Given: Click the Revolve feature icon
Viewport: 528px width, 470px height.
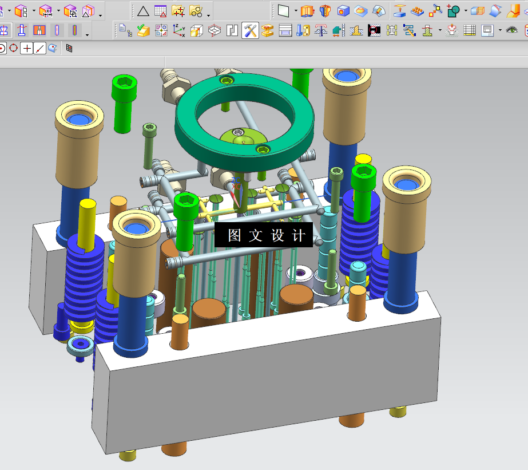Looking at the screenshot, I should pos(325,11).
